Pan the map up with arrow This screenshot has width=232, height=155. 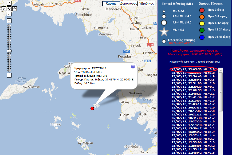pos(9,3)
